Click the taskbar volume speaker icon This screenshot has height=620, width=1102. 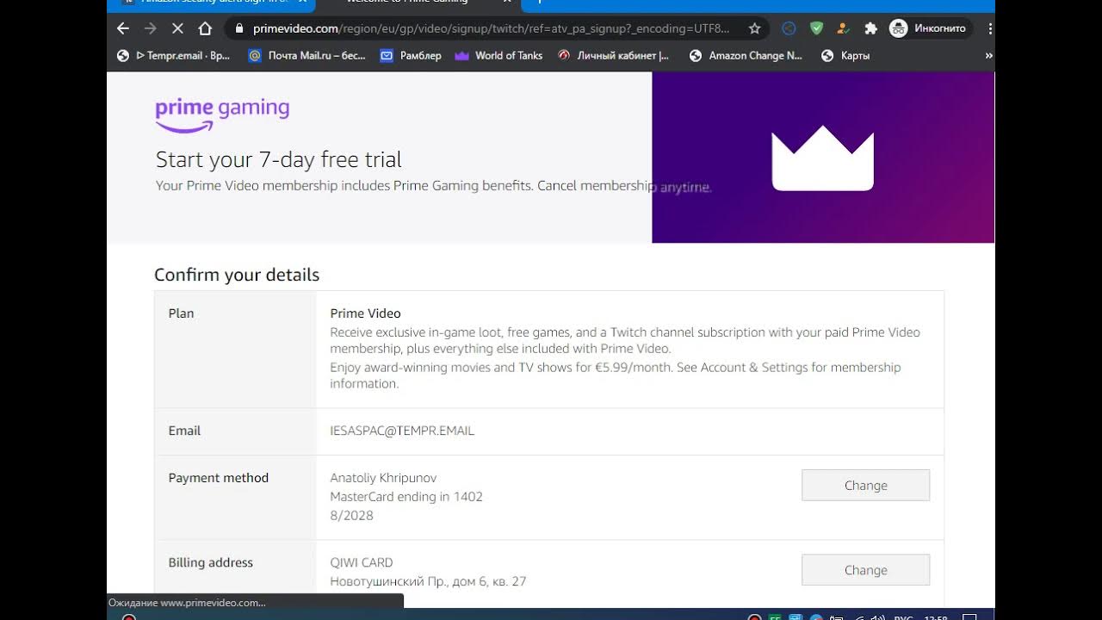(x=876, y=617)
